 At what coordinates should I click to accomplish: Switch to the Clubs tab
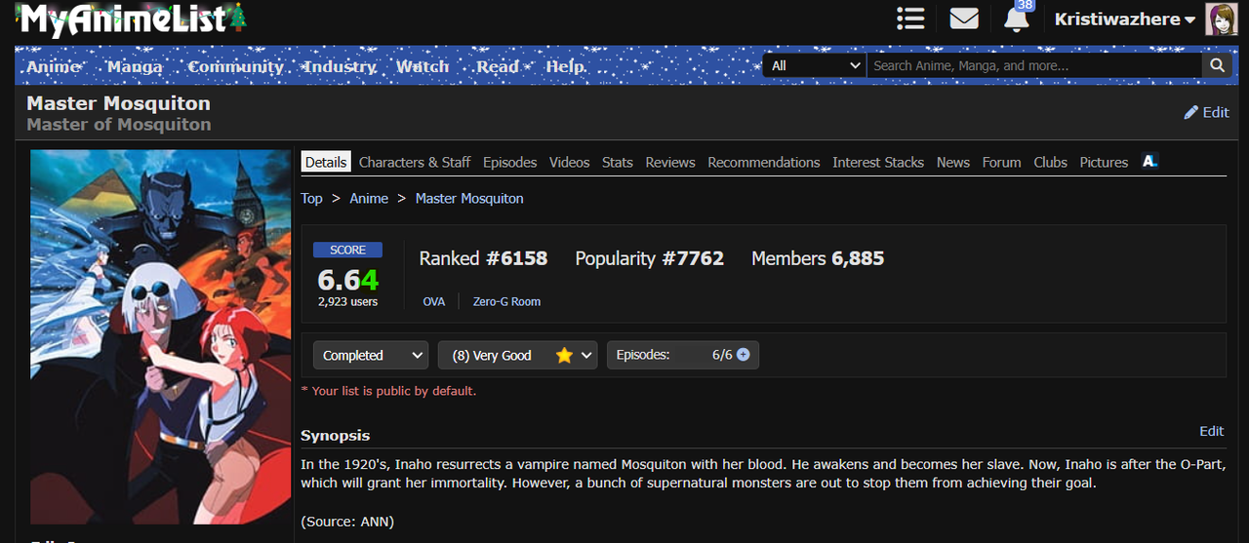point(1051,162)
